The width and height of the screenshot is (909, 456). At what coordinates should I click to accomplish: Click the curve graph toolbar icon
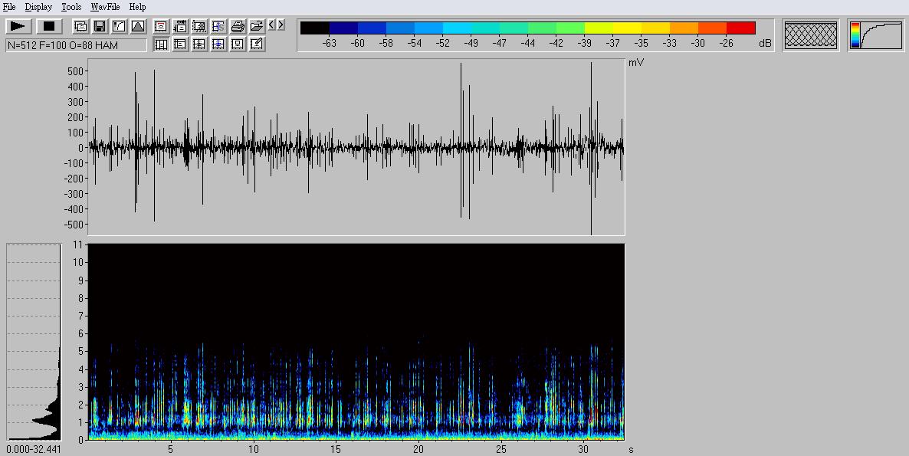119,26
